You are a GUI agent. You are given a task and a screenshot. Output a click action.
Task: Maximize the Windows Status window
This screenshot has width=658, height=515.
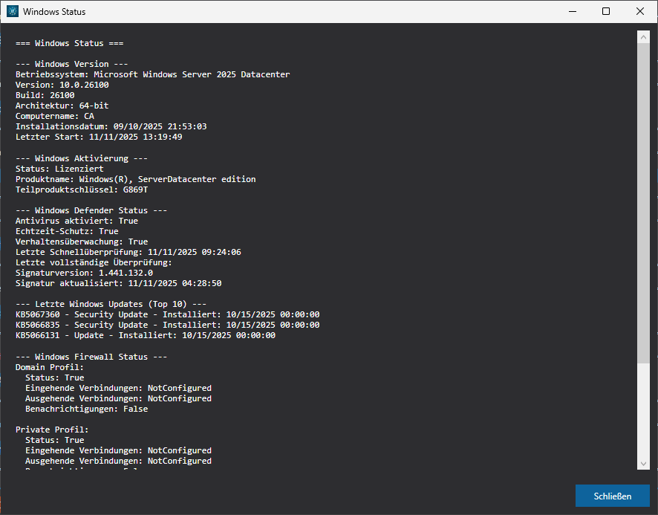(606, 11)
